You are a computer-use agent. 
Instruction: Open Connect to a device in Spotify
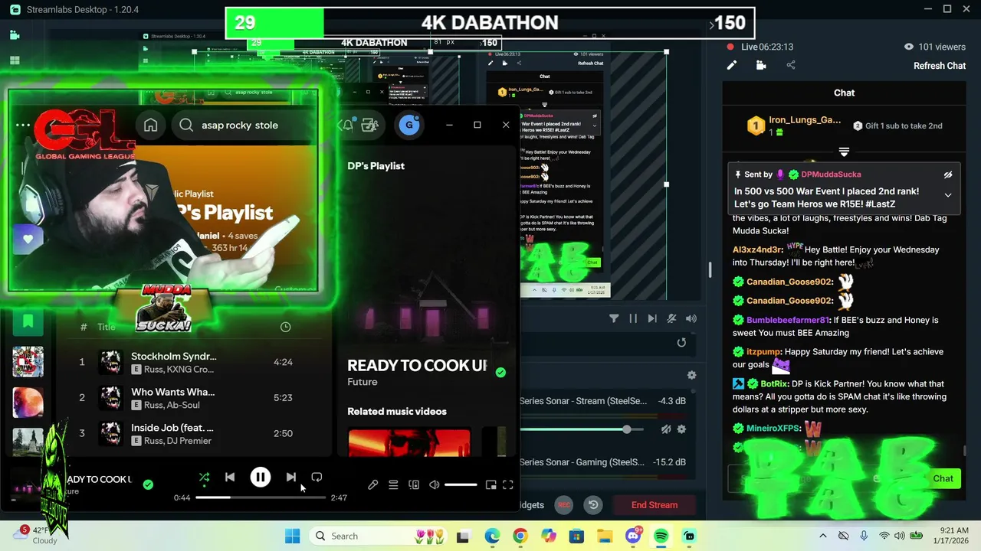[x=414, y=484]
